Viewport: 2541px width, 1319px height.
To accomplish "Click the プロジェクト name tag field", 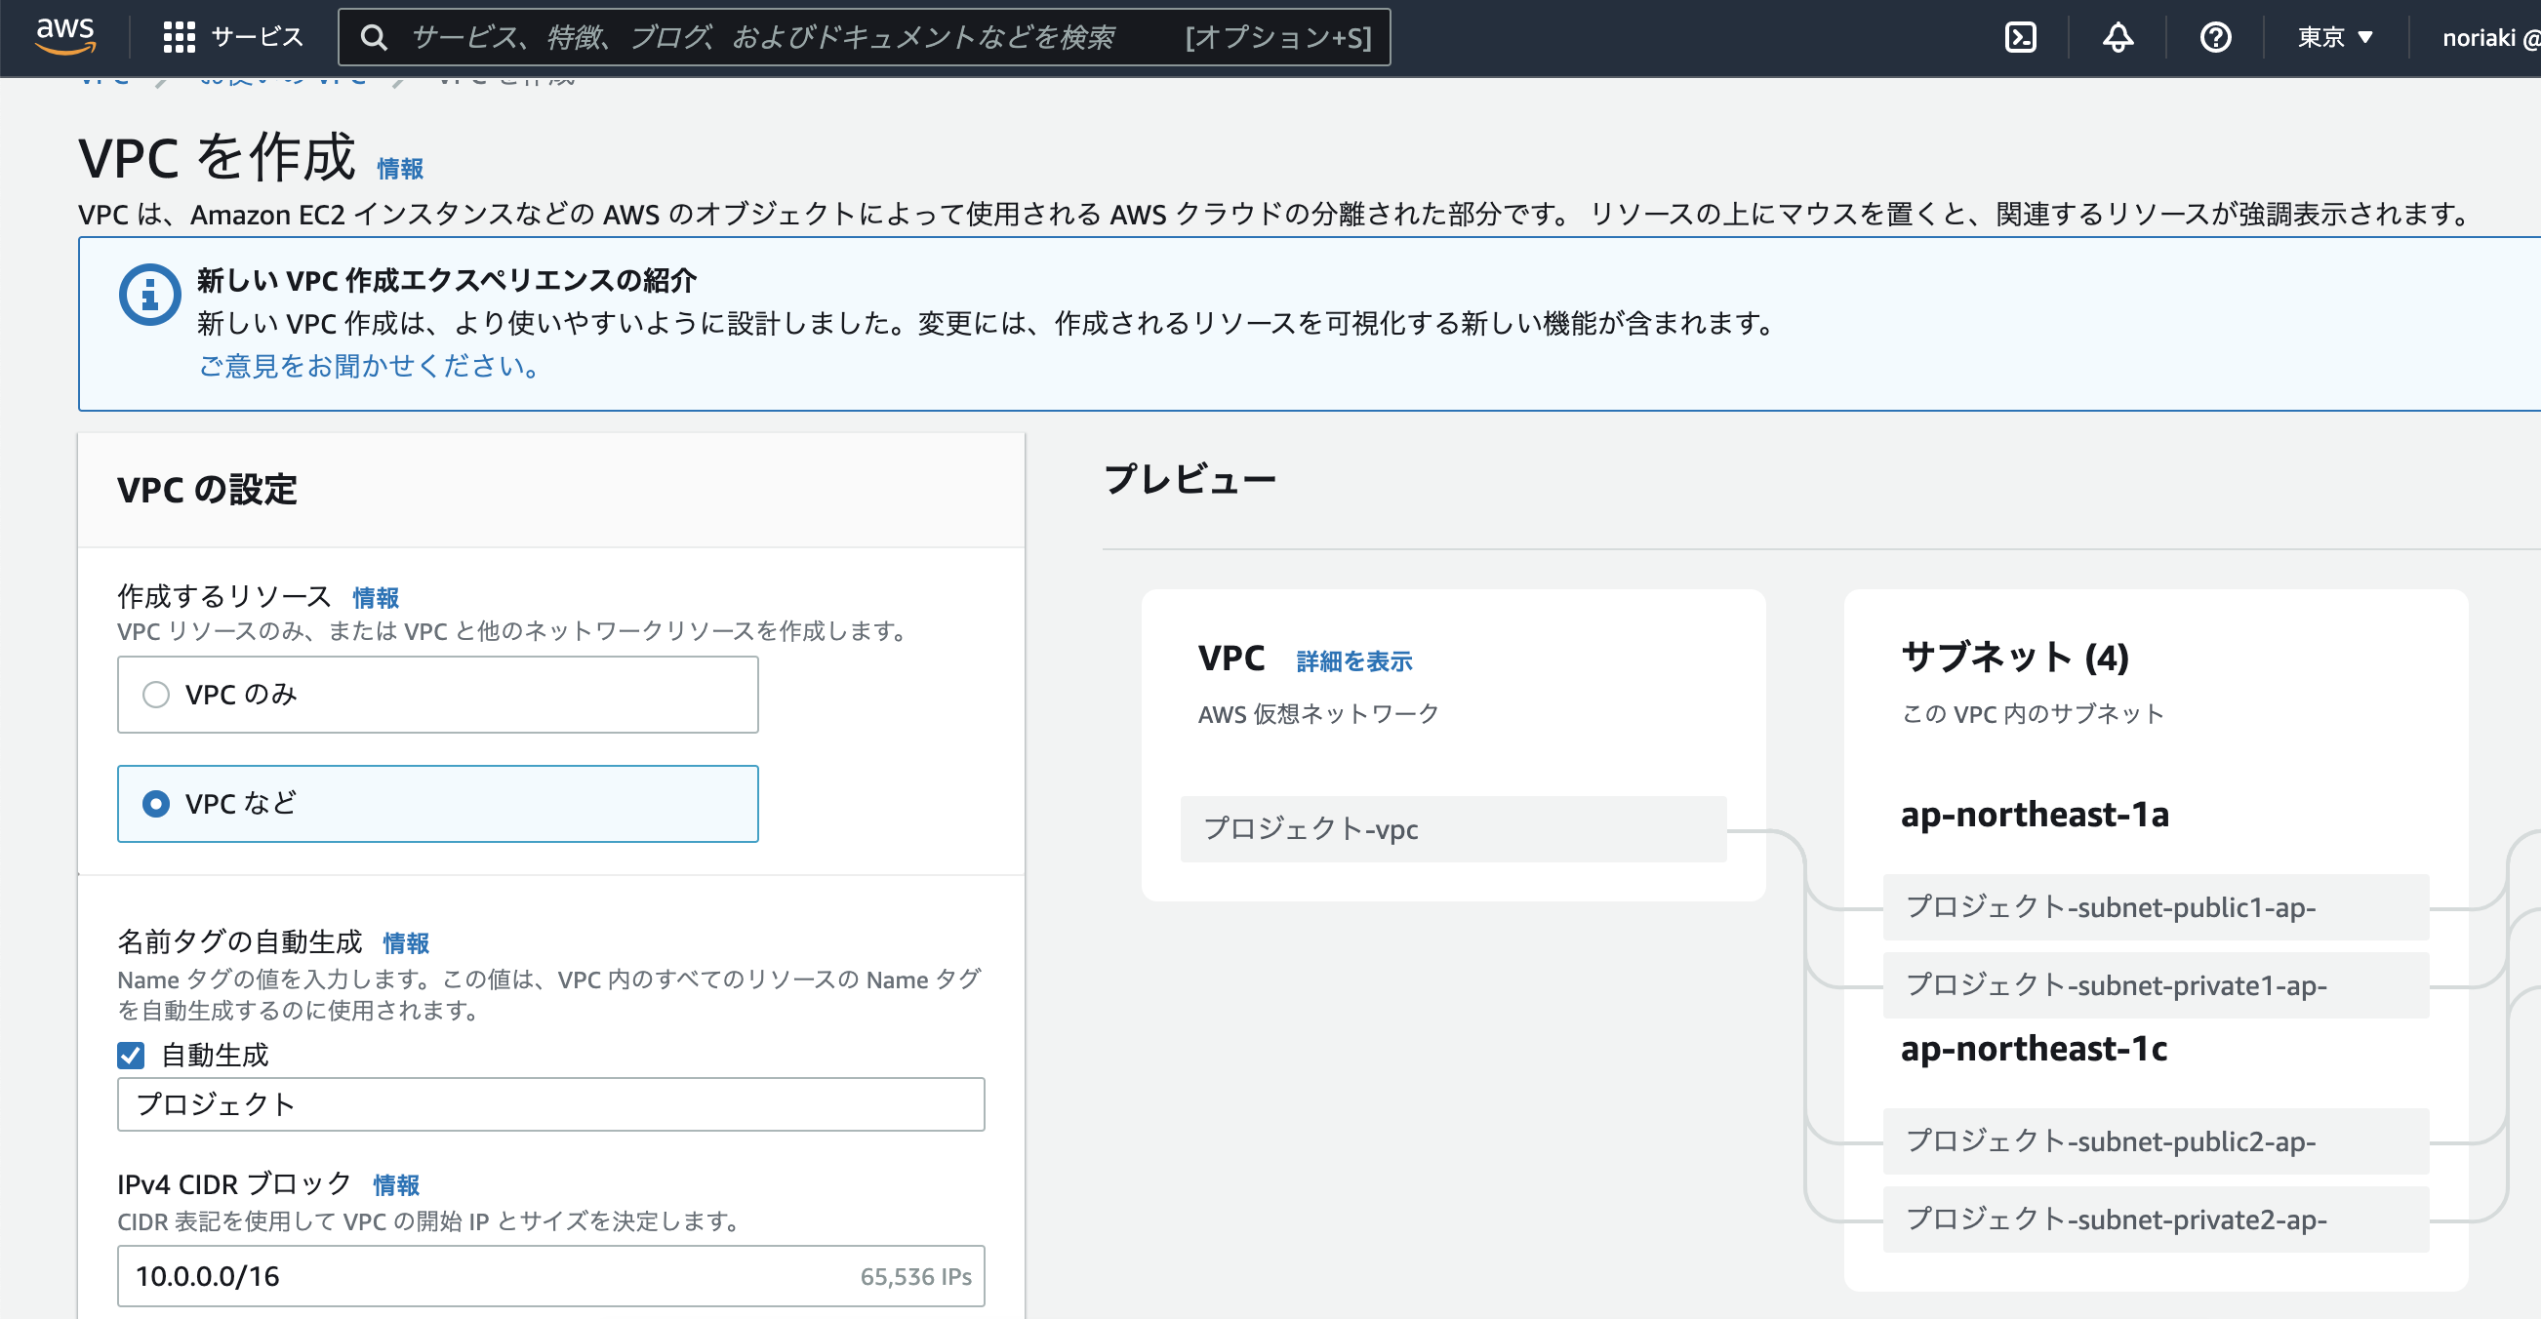I will (x=550, y=1104).
